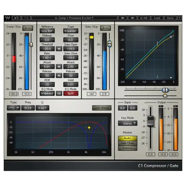The height and width of the screenshot is (187, 187).
Task: Click the Output level fader handle
Action: (x=151, y=120)
